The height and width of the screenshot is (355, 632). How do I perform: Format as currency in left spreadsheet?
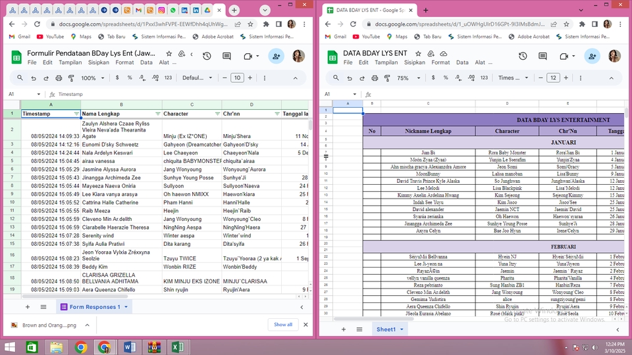point(117,78)
